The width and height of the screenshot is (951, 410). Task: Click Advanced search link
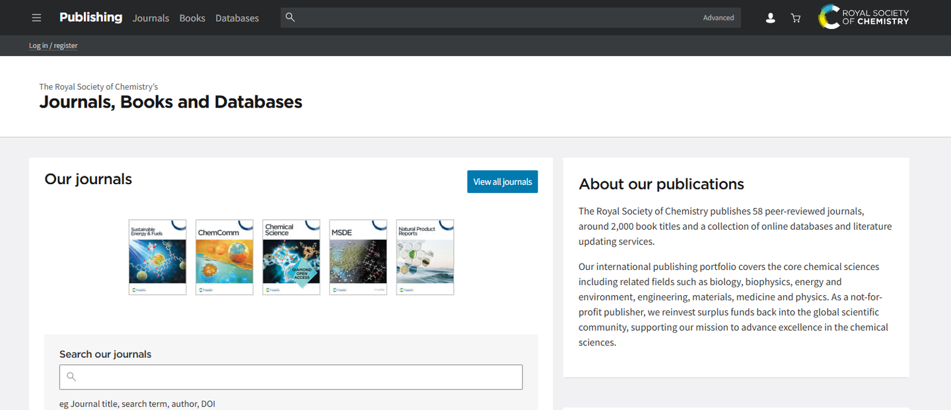pyautogui.click(x=719, y=18)
